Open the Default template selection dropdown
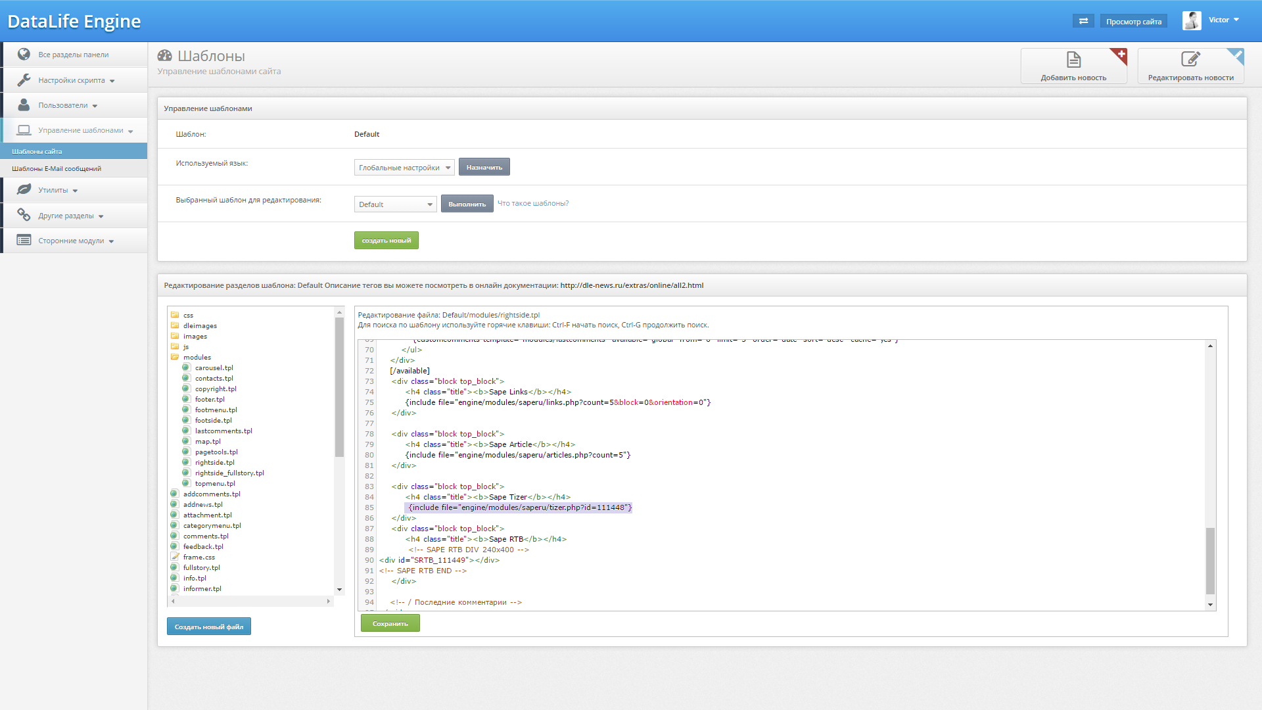1262x710 pixels. click(395, 204)
